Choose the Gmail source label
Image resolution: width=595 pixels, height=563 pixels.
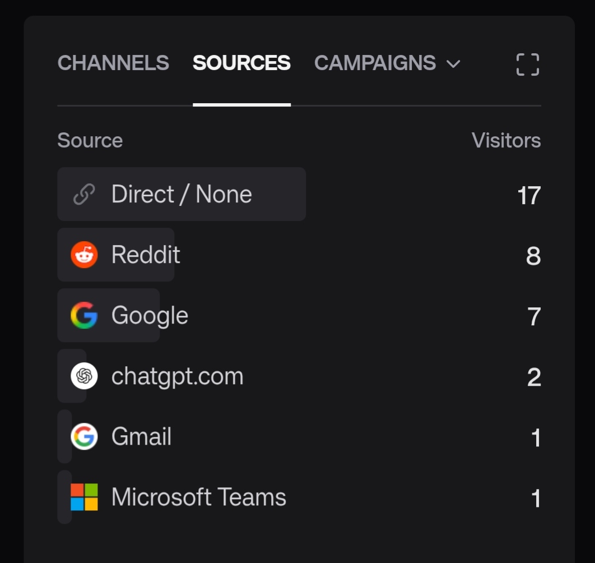[x=141, y=437]
